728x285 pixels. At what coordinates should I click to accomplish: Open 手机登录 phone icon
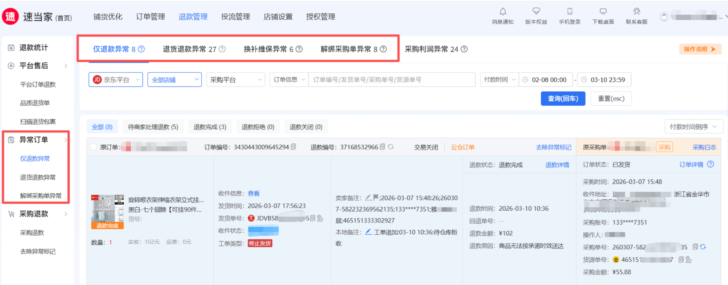coord(570,12)
